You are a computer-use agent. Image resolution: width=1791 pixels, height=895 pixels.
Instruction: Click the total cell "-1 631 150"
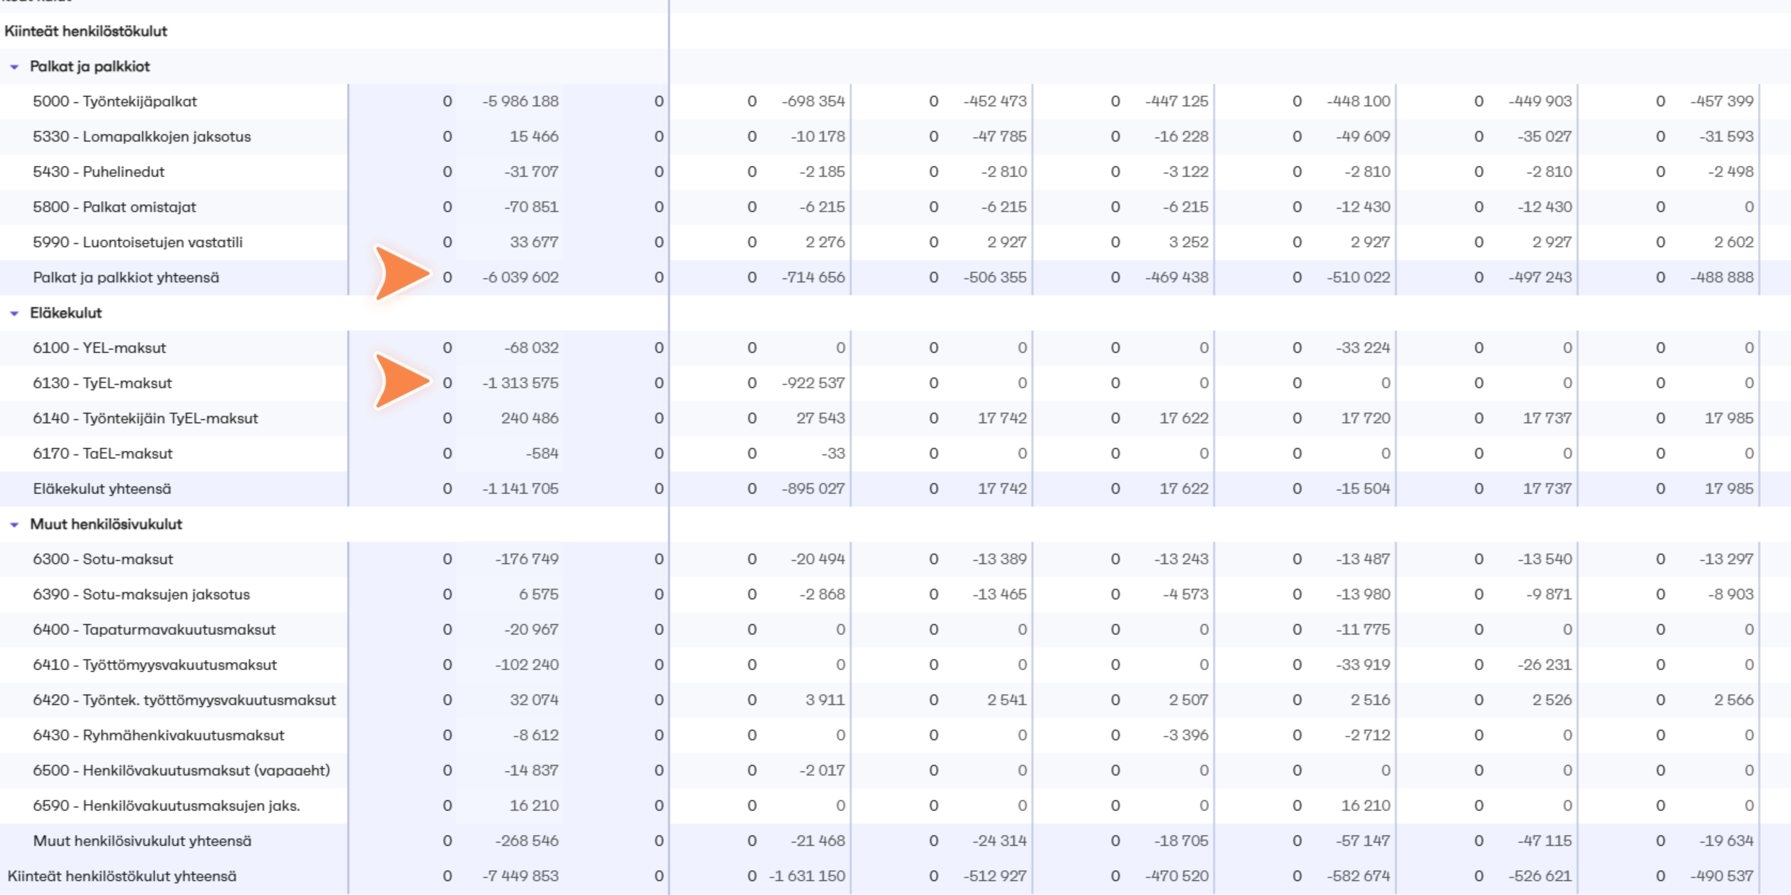[x=807, y=876]
